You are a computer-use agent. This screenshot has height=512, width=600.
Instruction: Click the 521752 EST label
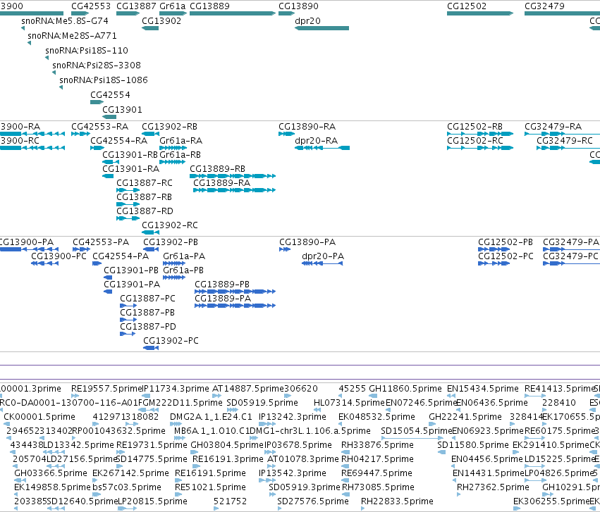tap(230, 501)
